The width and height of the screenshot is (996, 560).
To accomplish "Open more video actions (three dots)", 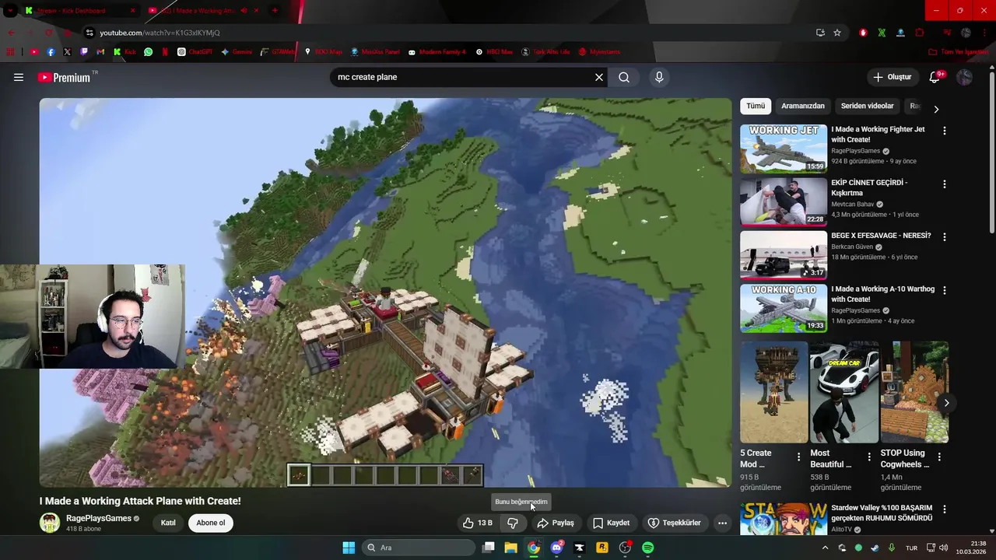I will click(x=722, y=523).
